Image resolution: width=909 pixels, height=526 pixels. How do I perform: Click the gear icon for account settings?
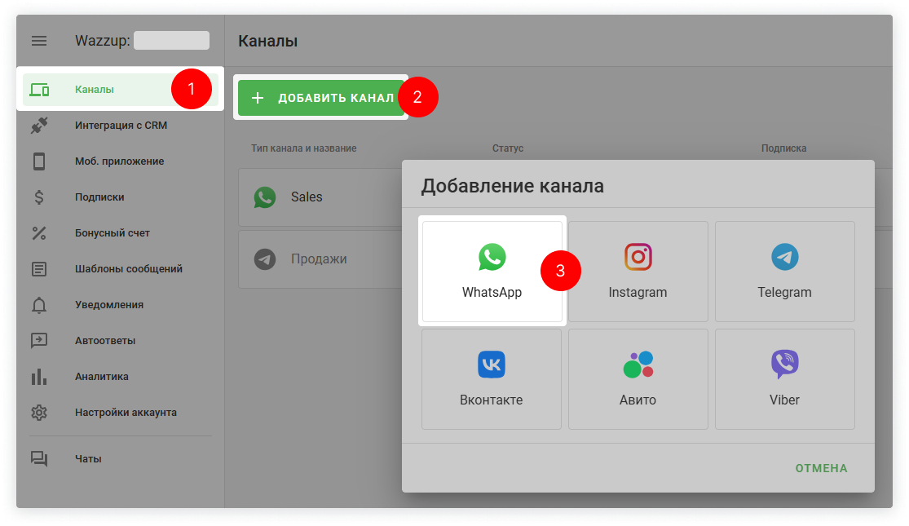[x=39, y=413]
